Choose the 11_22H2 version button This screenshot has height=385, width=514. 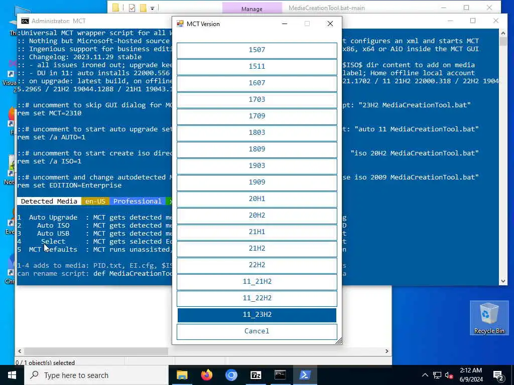pyautogui.click(x=256, y=298)
